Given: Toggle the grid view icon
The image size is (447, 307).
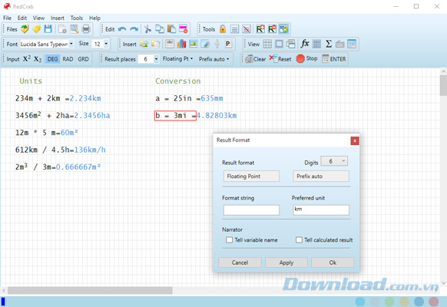Looking at the screenshot, I should pos(267,44).
